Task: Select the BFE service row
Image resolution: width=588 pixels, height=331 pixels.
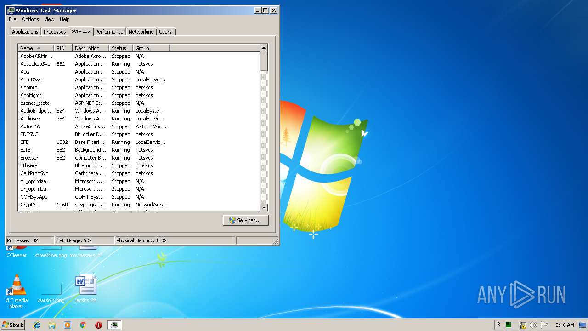Action: 139,142
